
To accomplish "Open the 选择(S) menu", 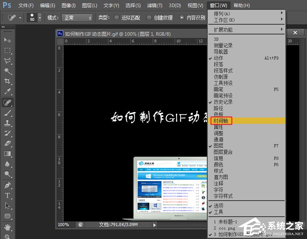I will pyautogui.click(x=133, y=5).
